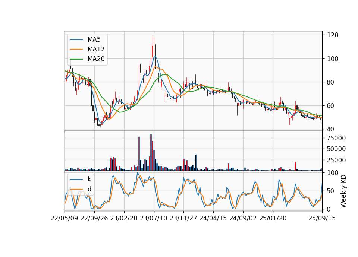Viewport: 358px width, 257px height.
Task: Click the 23/02/20 date tick label
Action: (124, 218)
